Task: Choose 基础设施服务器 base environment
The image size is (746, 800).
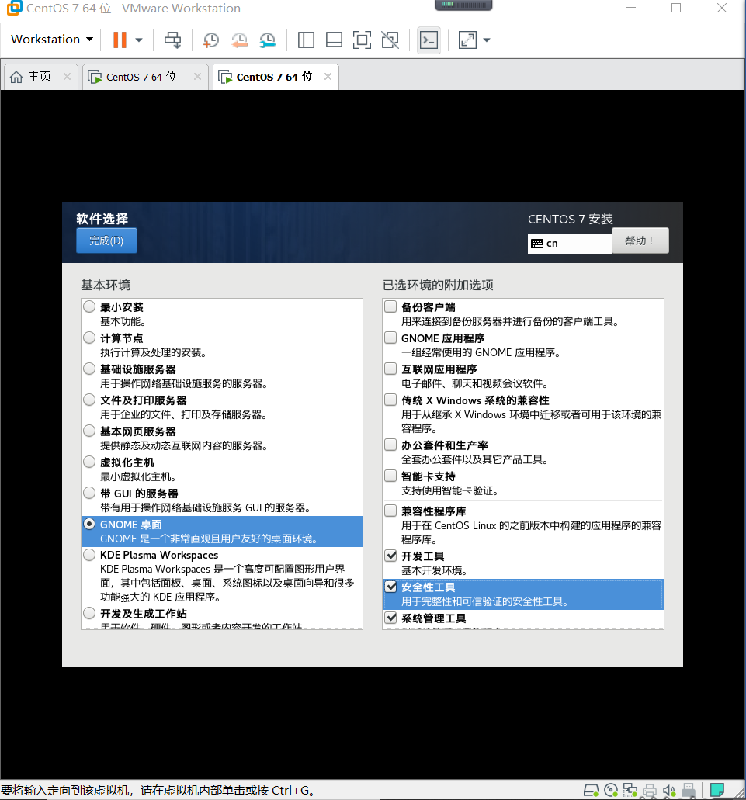Action: click(89, 369)
